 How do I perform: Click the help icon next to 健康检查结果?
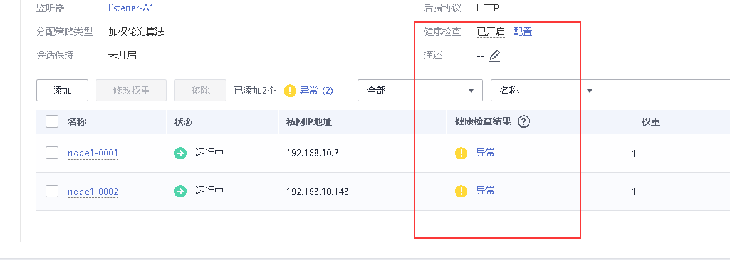[x=524, y=122]
